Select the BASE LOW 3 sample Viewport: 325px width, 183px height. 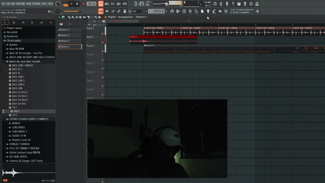18,81
